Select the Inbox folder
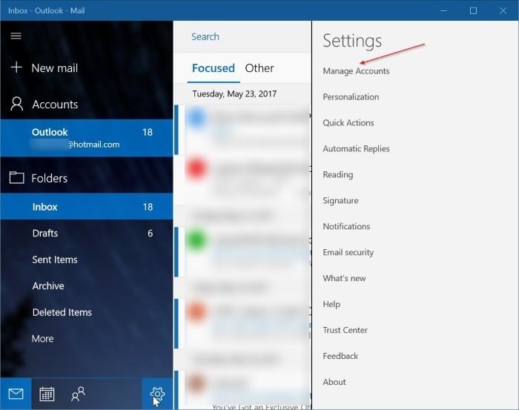Screen dimensions: 519x410 pos(87,207)
